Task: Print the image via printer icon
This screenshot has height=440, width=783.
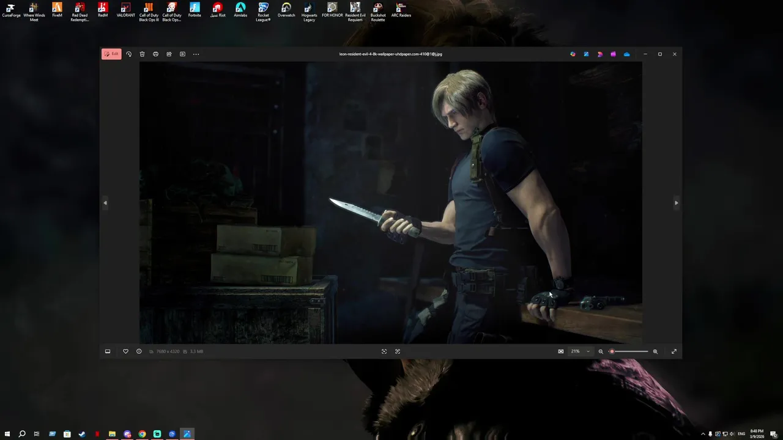Action: pos(155,54)
